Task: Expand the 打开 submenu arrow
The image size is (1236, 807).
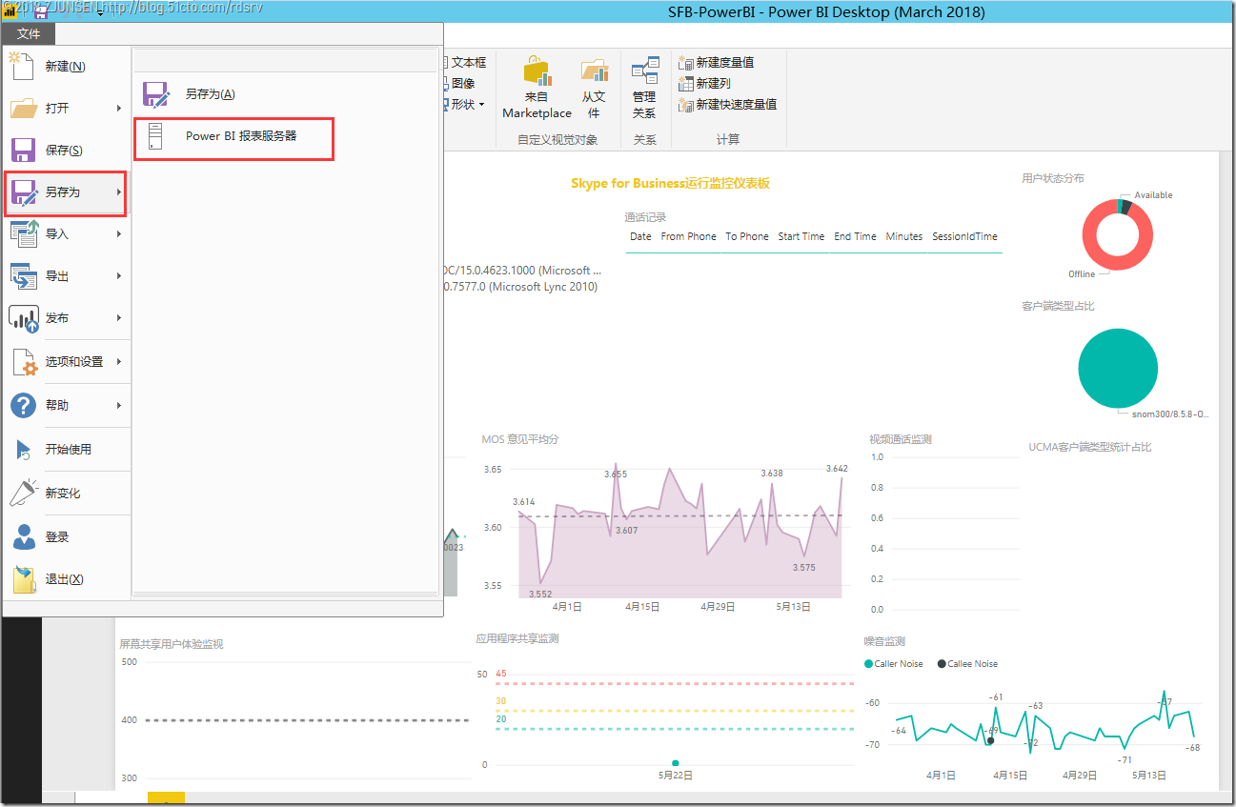Action: point(119,109)
